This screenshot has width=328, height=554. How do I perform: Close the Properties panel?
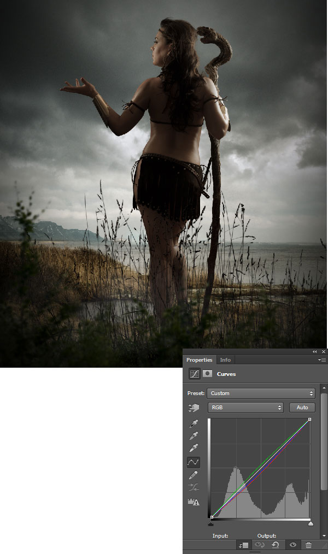point(324,351)
